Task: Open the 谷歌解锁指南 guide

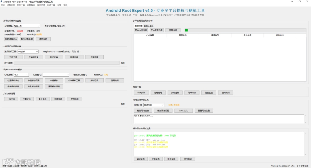Action: pyautogui.click(x=33, y=86)
